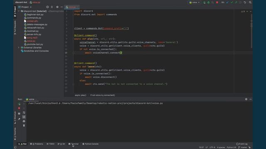Start debugging with the green bug icon
The image size is (266, 149).
point(209,2)
